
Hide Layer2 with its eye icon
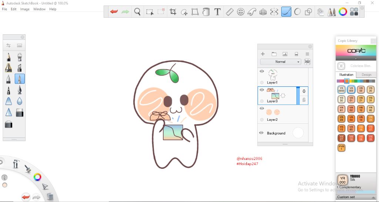[x=262, y=109]
